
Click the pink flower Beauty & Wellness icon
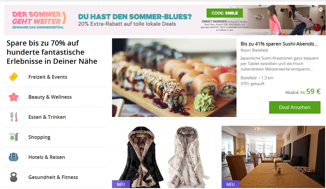point(13,97)
